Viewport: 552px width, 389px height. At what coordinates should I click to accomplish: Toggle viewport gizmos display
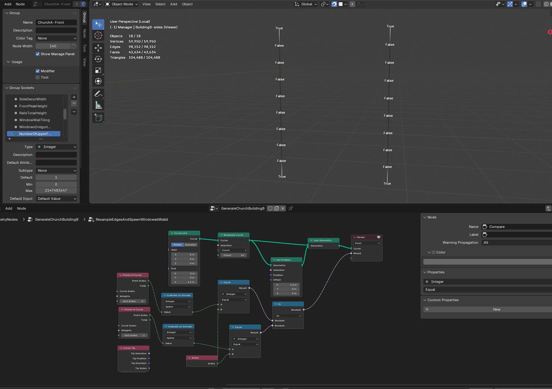pos(510,4)
